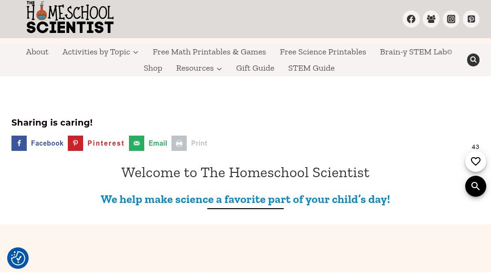Open the Facebook page icon
Viewport: 491px width, 276px height.
411,19
